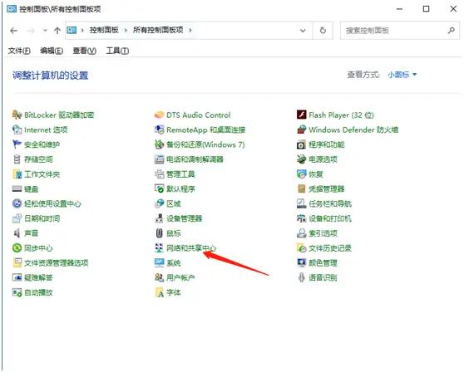Image resolution: width=464 pixels, height=372 pixels.
Task: Open the 管理工具 icon
Action: [x=159, y=174]
